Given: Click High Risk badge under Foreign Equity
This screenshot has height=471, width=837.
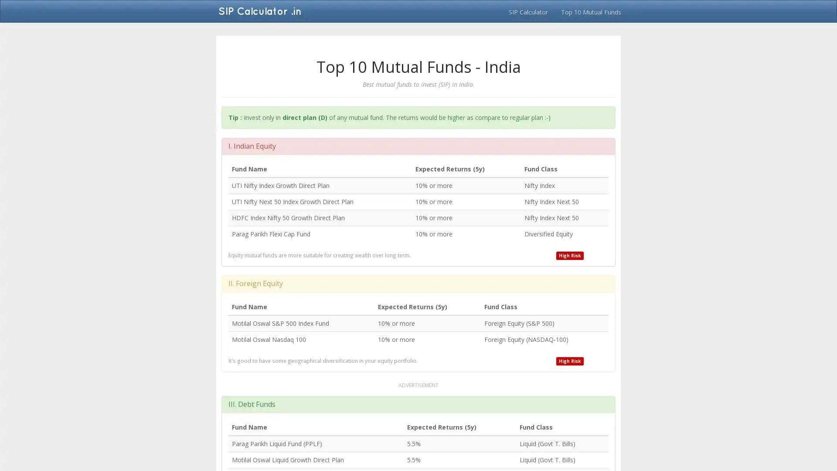Looking at the screenshot, I should (570, 361).
